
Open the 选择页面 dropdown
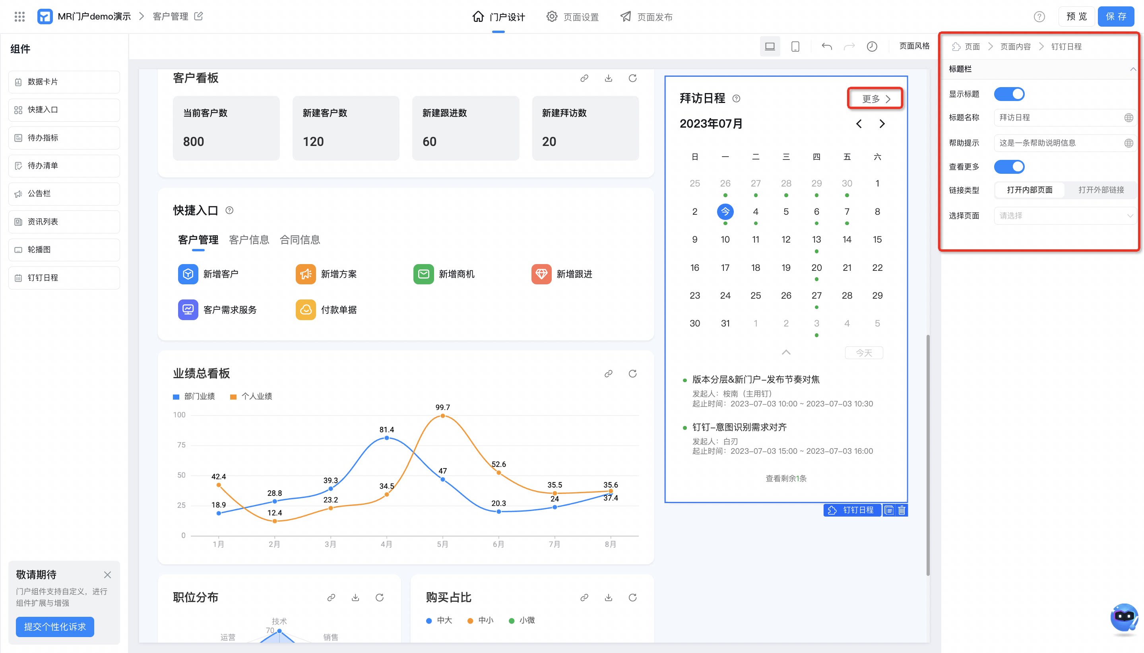1065,216
